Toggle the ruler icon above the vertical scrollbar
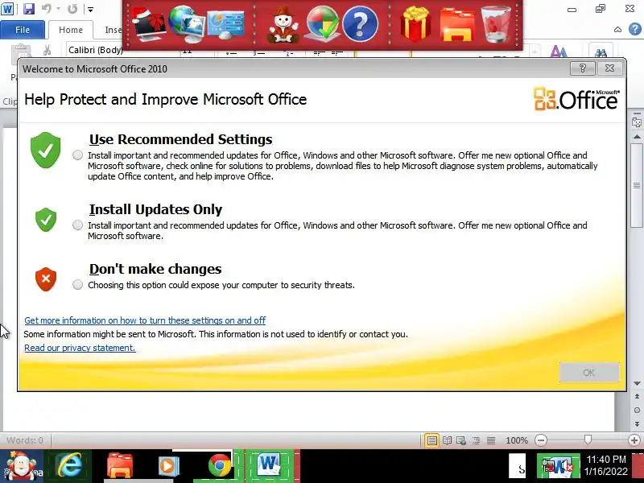Viewport: 644px width, 483px height. coord(637,122)
